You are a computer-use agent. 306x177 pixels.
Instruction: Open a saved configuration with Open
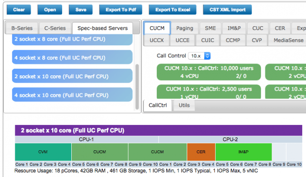50,10
